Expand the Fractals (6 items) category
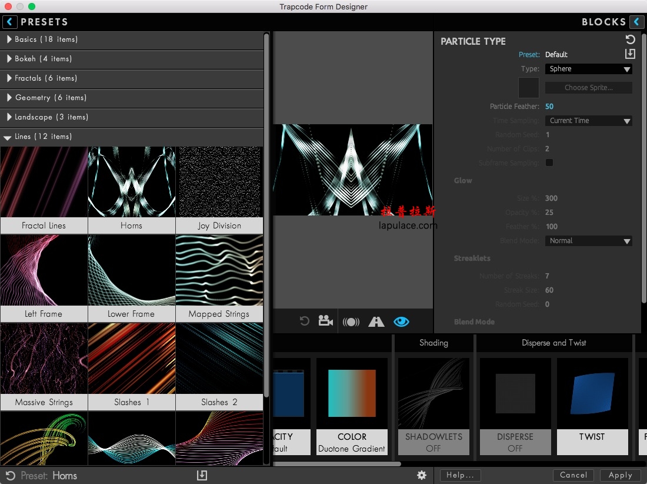This screenshot has height=484, width=647. [x=132, y=78]
